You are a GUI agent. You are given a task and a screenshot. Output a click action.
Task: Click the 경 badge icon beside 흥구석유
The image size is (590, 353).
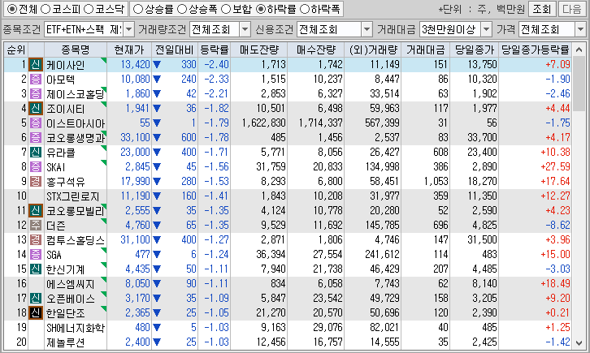coord(36,182)
